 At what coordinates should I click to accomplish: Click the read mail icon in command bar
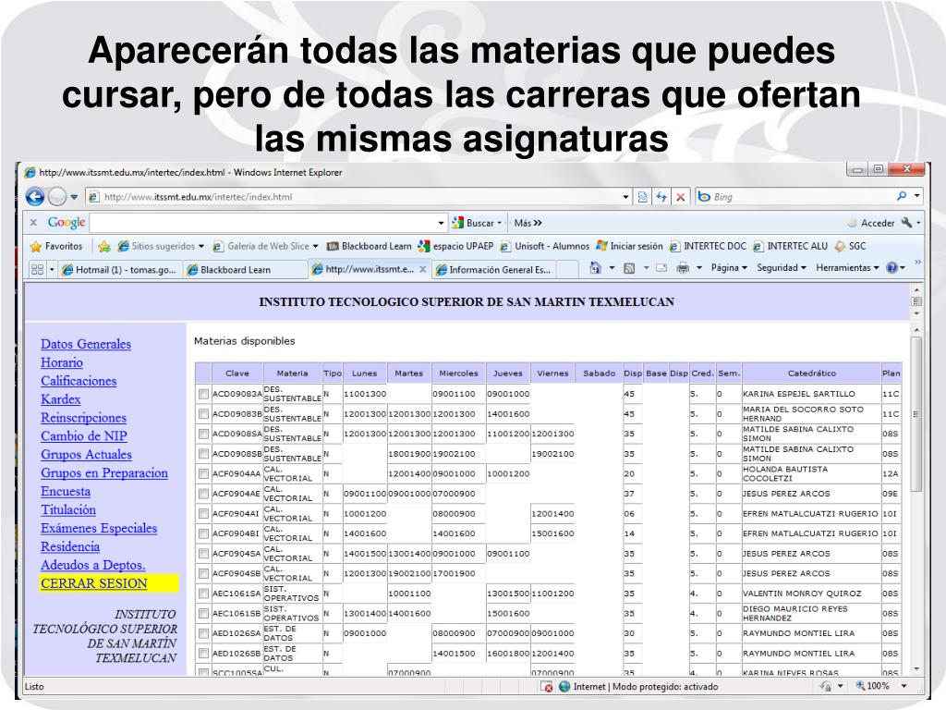tap(661, 268)
